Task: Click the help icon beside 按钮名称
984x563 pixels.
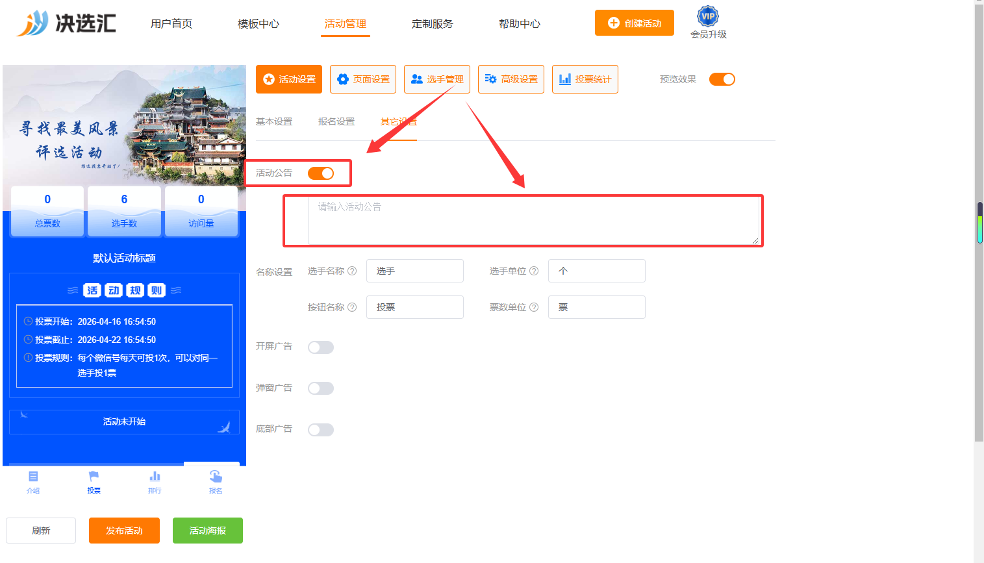Action: [352, 307]
